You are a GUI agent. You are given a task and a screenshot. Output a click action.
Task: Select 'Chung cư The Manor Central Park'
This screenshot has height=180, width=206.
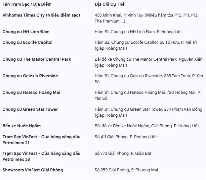point(36,59)
